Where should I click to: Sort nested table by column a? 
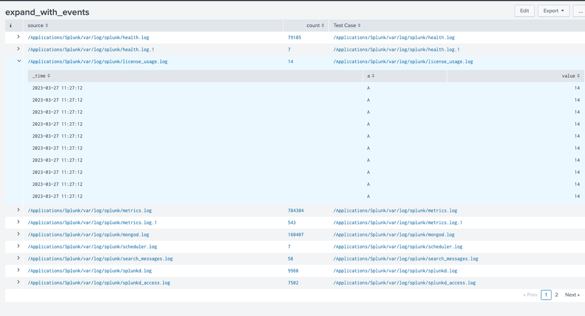[x=370, y=75]
